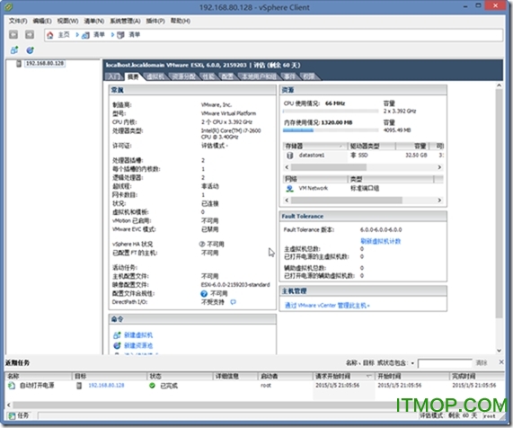
Task: Click the CPU 使用情况 usage bar
Action: (x=331, y=111)
